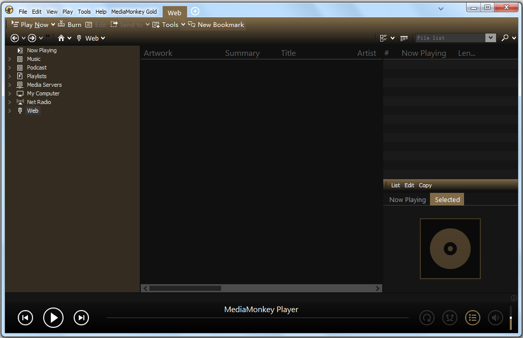
Task: Sort by the Artwork column header
Action: pyautogui.click(x=158, y=53)
